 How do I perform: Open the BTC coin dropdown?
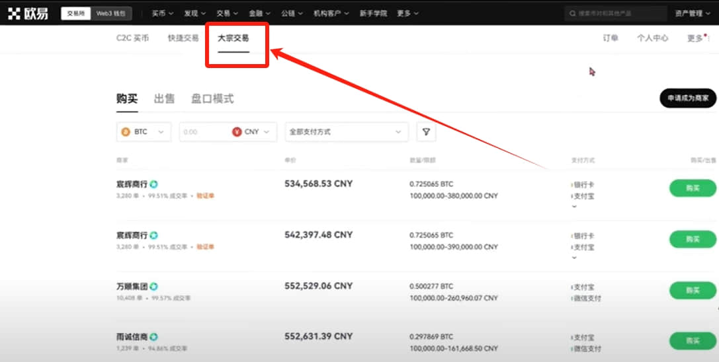click(144, 132)
